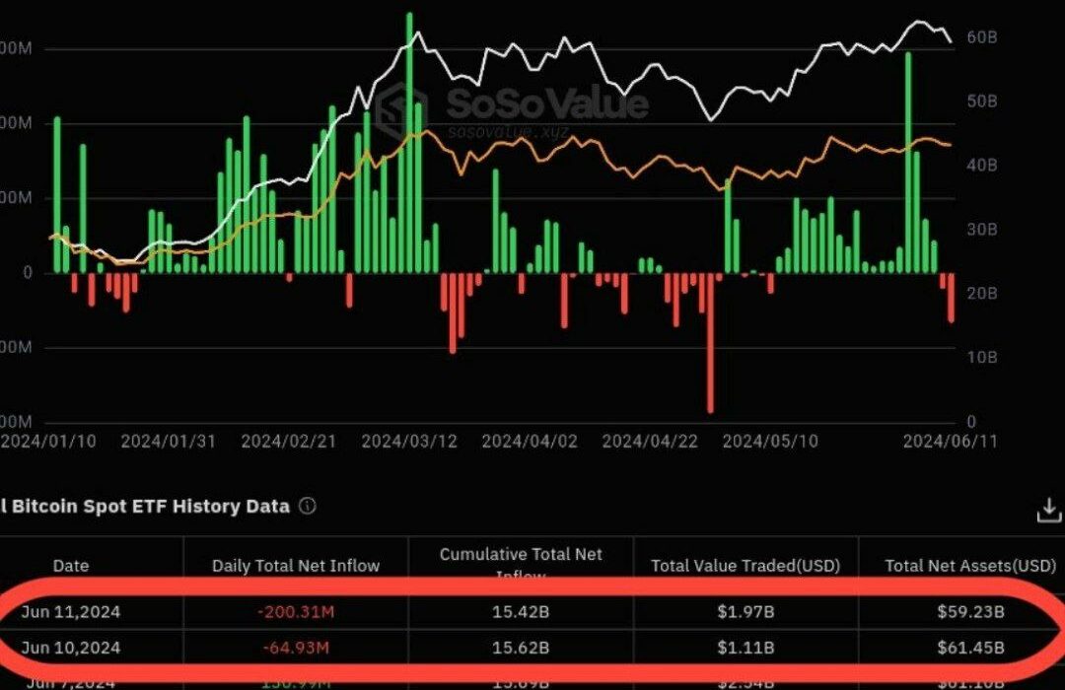Click the 50B right axis label
The width and height of the screenshot is (1065, 690).
[x=981, y=102]
